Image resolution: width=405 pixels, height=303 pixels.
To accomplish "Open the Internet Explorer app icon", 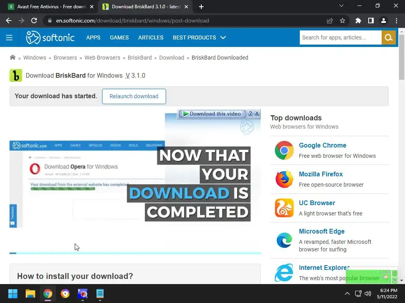I will tap(284, 273).
